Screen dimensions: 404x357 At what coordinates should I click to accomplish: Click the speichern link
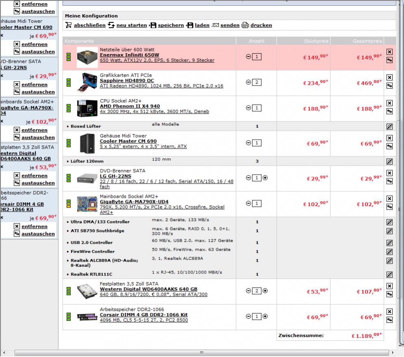coord(171,25)
